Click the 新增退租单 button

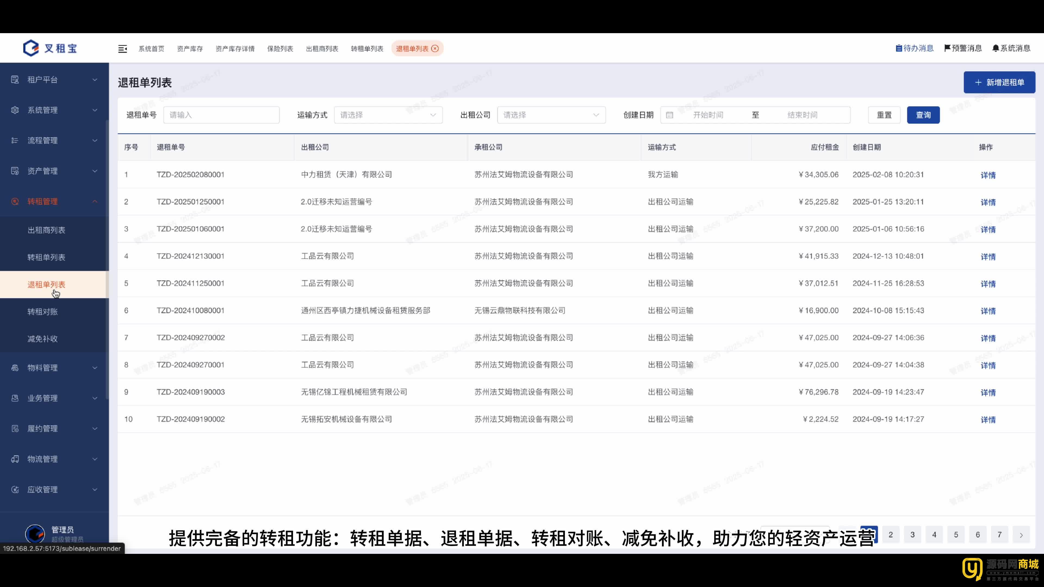(999, 83)
